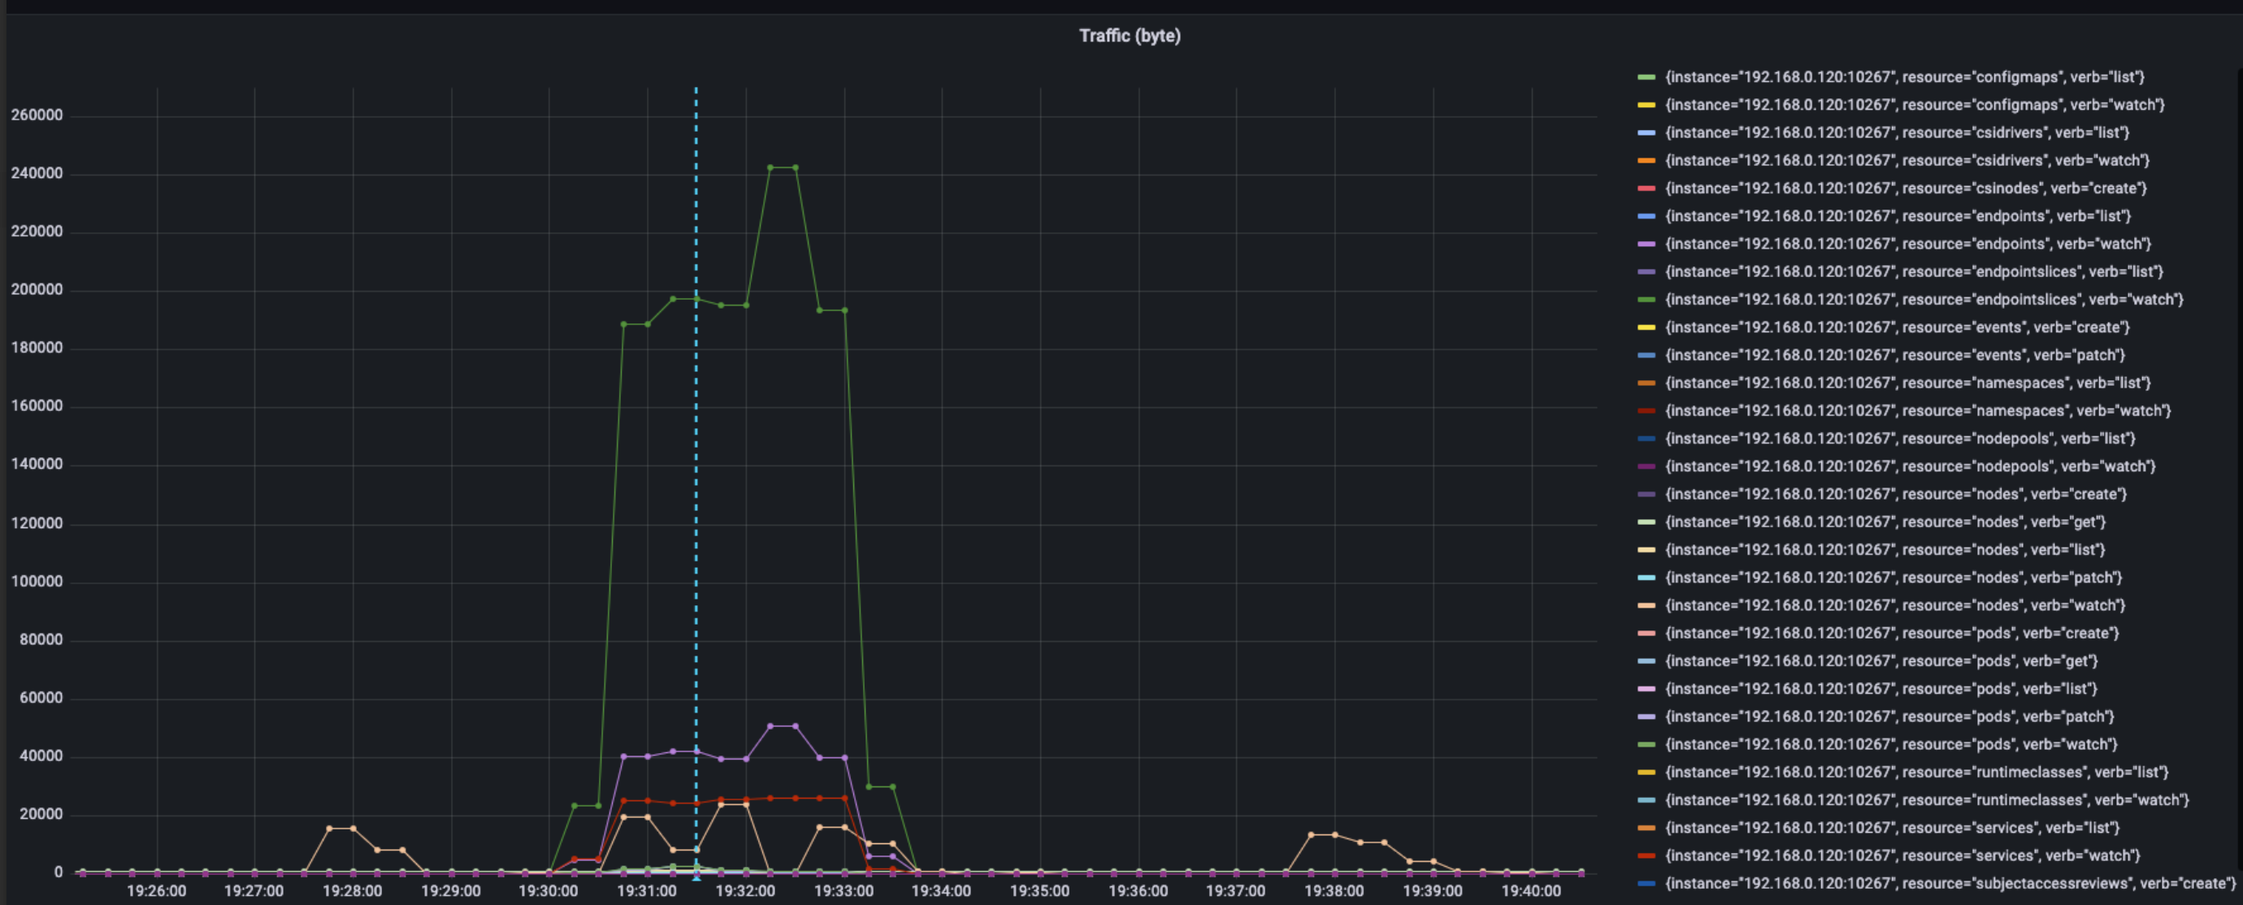The width and height of the screenshot is (2243, 905).
Task: Click the services watch legend label
Action: pos(1902,856)
